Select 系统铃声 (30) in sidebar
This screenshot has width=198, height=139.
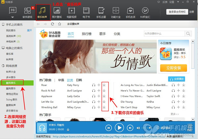pyautogui.click(x=14, y=36)
